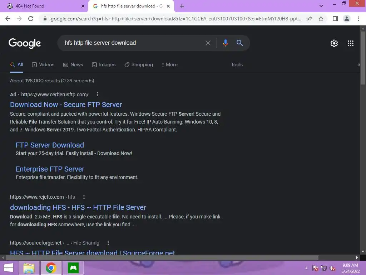Open the green game controller taskbar app
Viewport: 366px width, 275px height.
73,268
